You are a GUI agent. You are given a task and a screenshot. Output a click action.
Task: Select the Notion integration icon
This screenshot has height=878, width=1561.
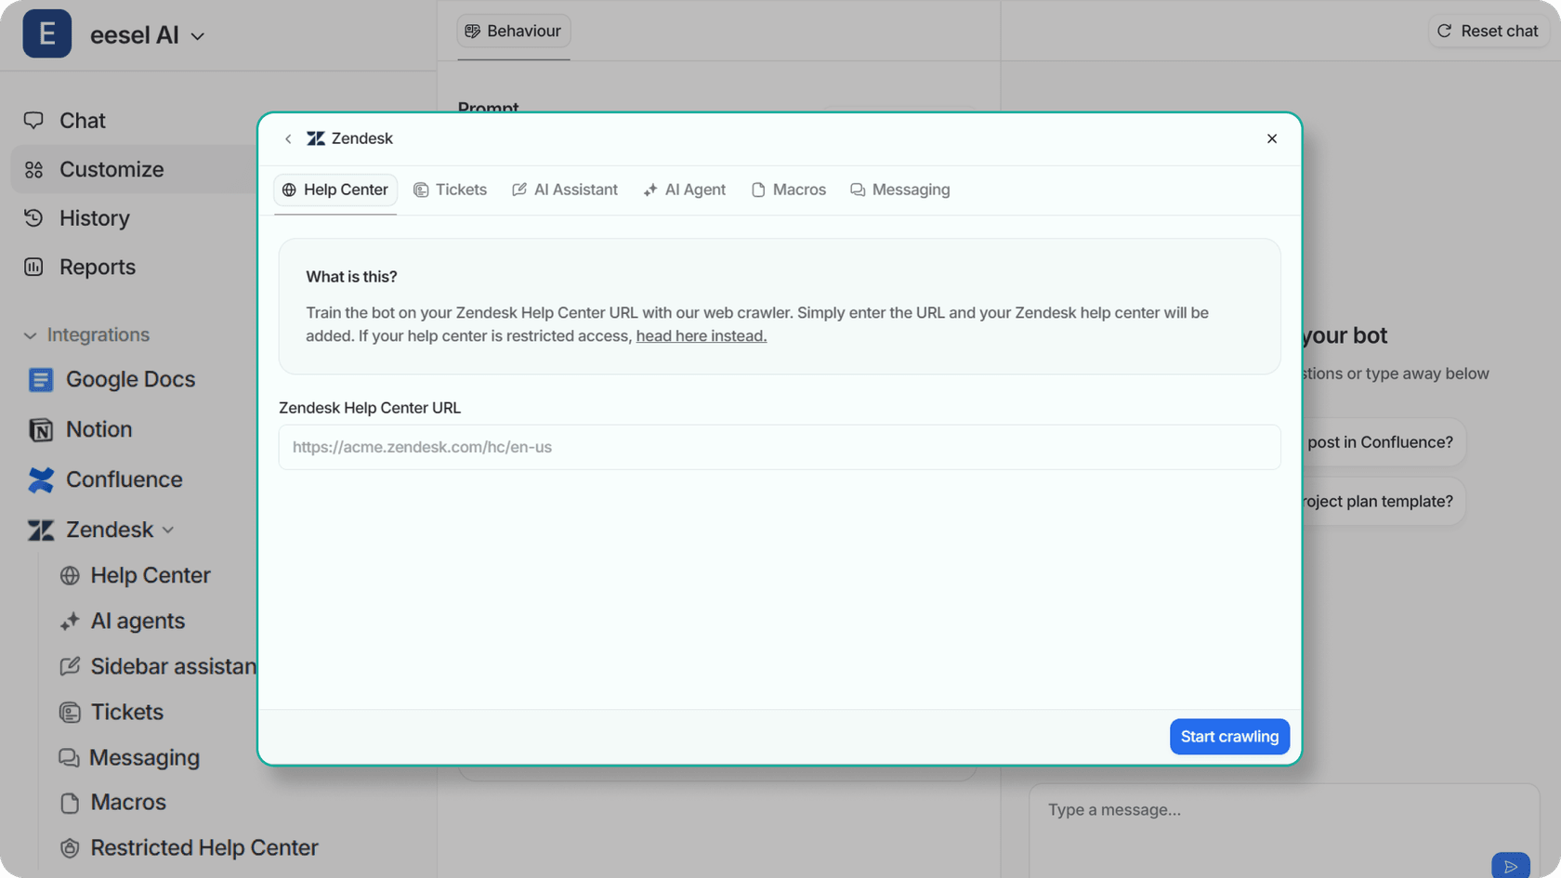tap(40, 429)
